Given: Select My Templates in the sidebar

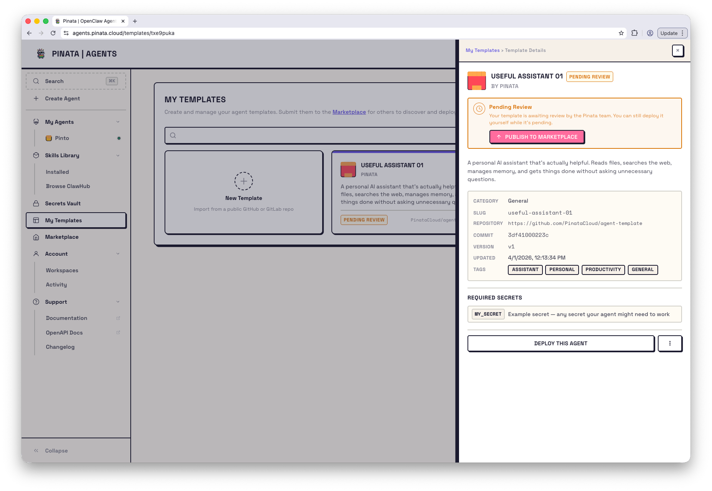Looking at the screenshot, I should click(76, 220).
